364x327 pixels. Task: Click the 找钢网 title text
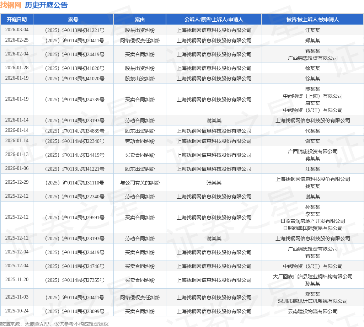point(11,5)
